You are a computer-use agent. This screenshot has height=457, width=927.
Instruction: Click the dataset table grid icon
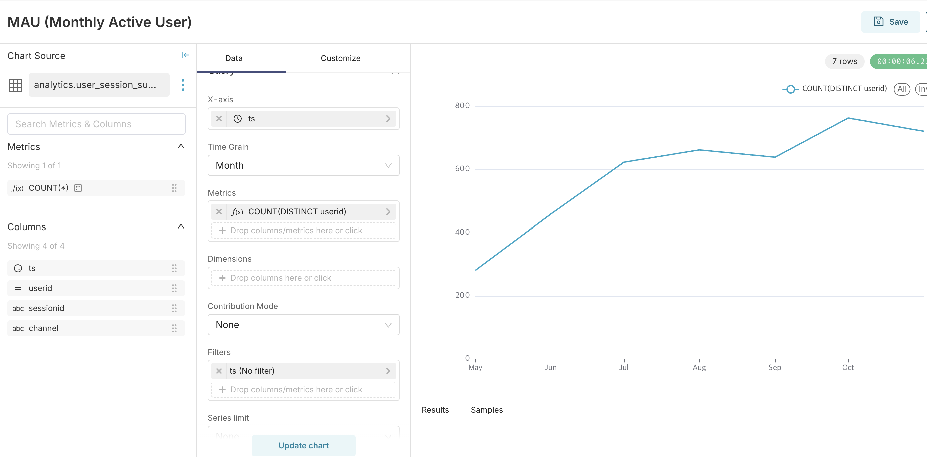click(15, 85)
